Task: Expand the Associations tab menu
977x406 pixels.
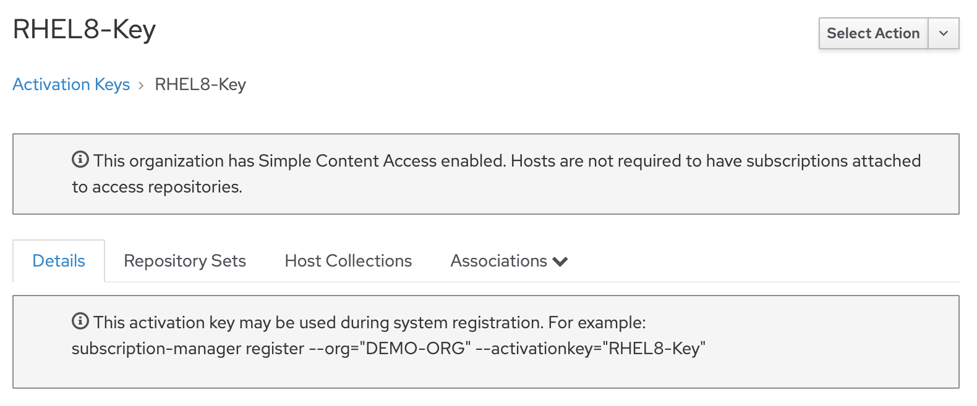Action: [499, 261]
